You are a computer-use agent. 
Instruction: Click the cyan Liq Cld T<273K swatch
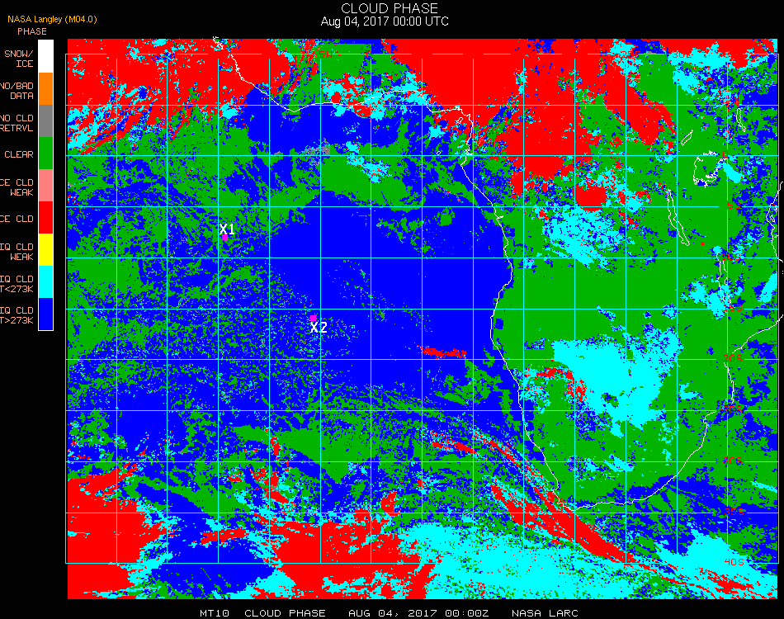click(x=45, y=282)
